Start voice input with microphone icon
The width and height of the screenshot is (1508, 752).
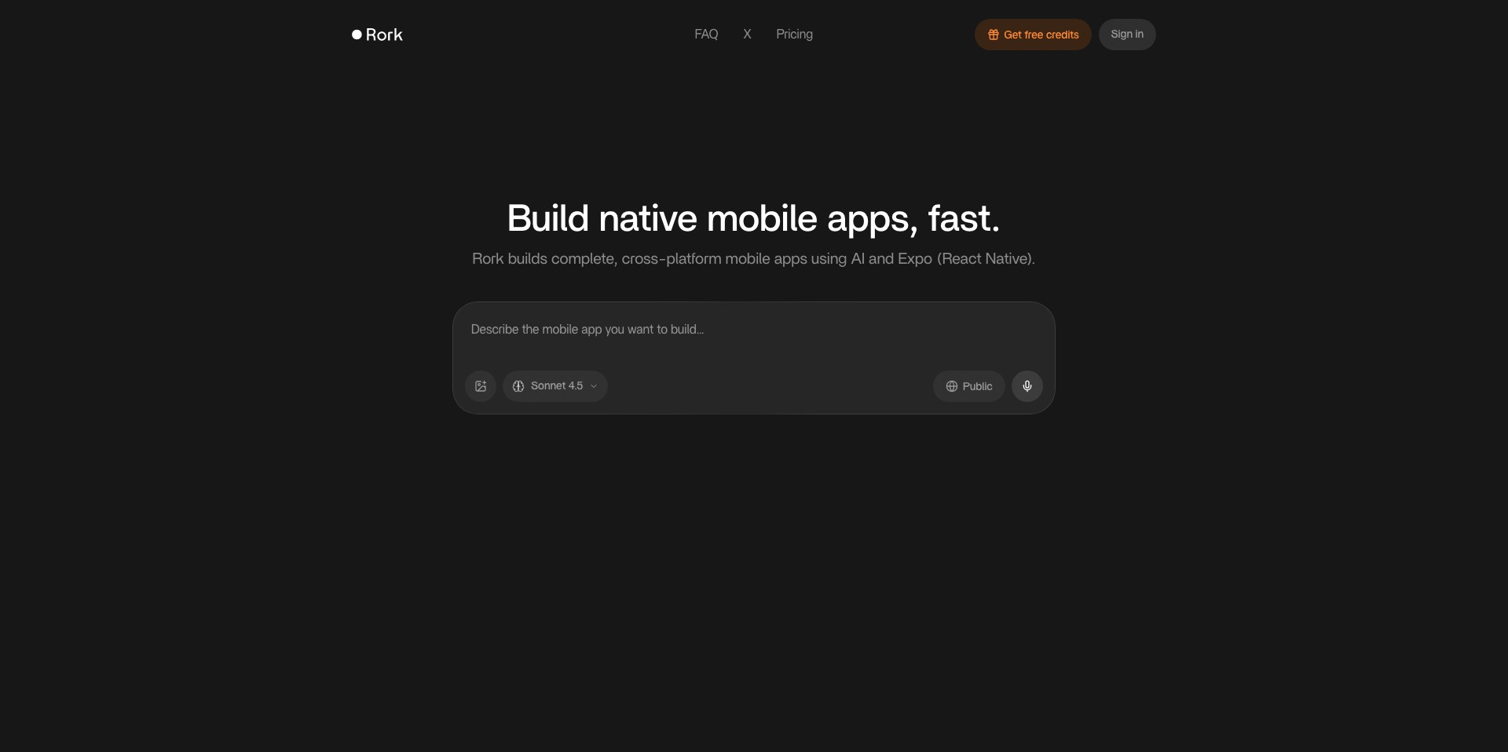[x=1027, y=386]
